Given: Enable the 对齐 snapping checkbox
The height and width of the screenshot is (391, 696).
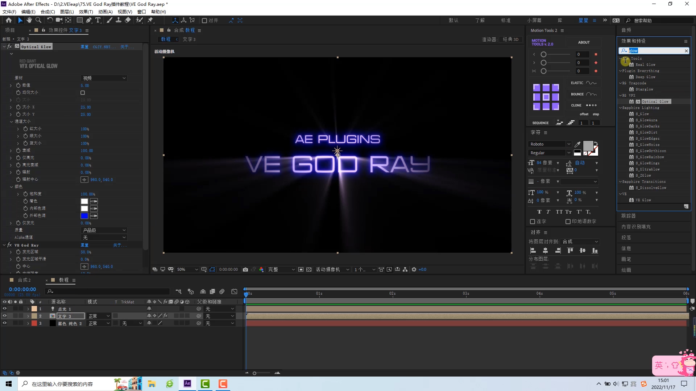Looking at the screenshot, I should (204, 21).
